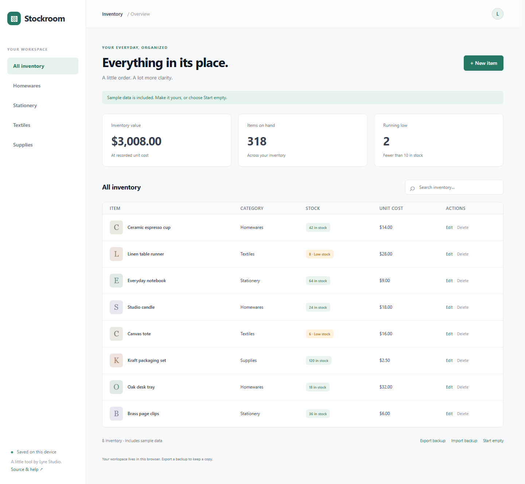
Task: Click the magnifier icon in search box
Action: [x=412, y=188]
